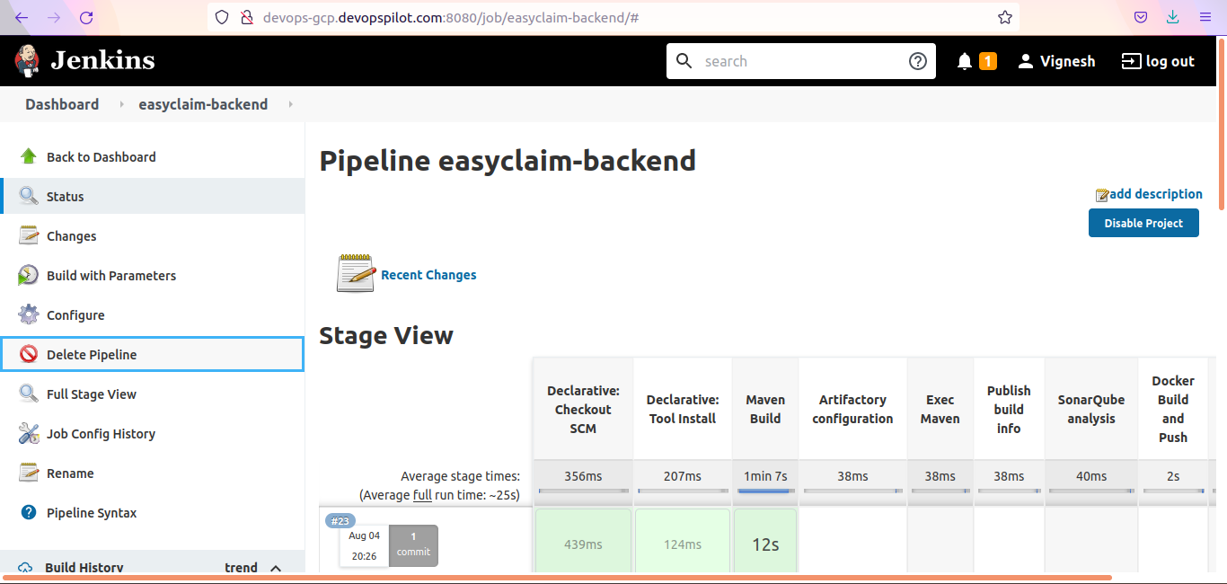Screen dimensions: 1227x584
Task: Open the Build History trend link
Action: pos(241,568)
